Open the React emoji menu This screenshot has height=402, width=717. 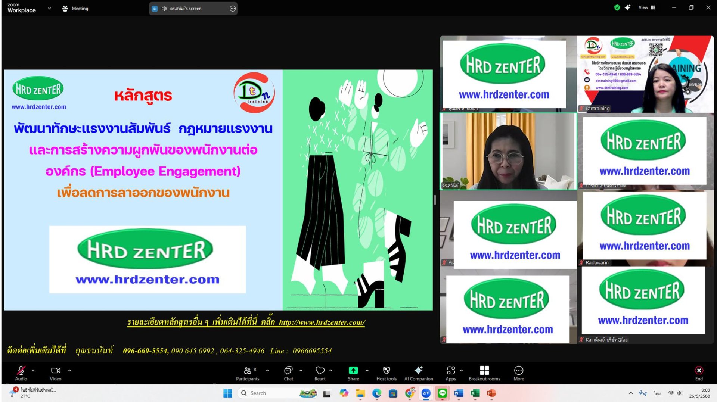point(320,373)
